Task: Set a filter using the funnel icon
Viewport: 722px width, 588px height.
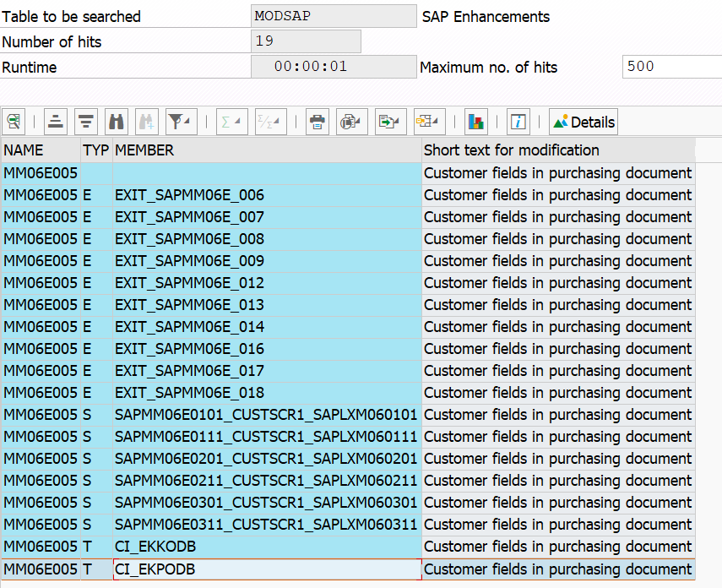Action: coord(181,122)
